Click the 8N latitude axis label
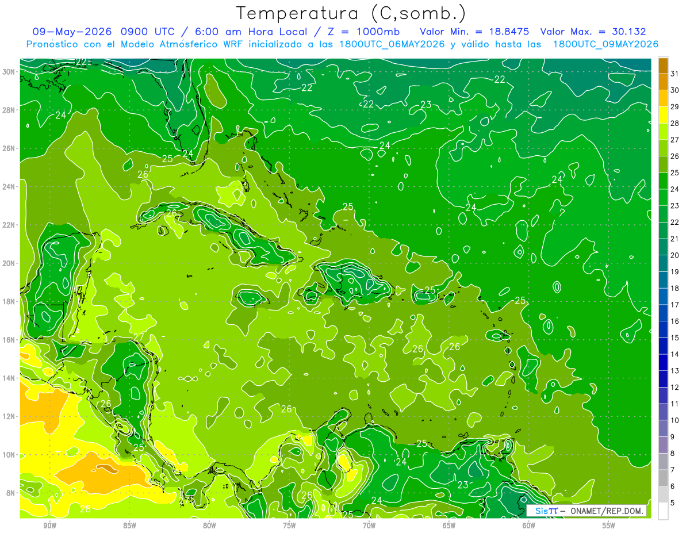The width and height of the screenshot is (690, 533). (x=10, y=493)
